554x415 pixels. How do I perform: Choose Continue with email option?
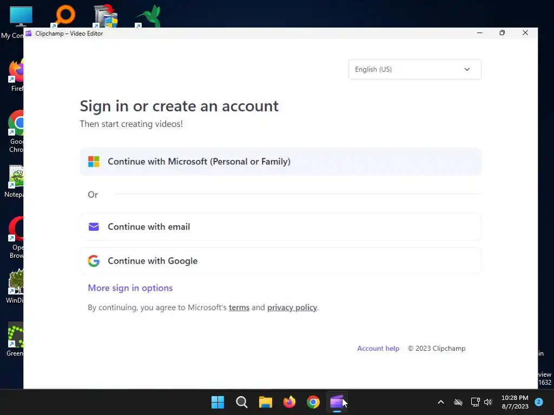click(281, 226)
